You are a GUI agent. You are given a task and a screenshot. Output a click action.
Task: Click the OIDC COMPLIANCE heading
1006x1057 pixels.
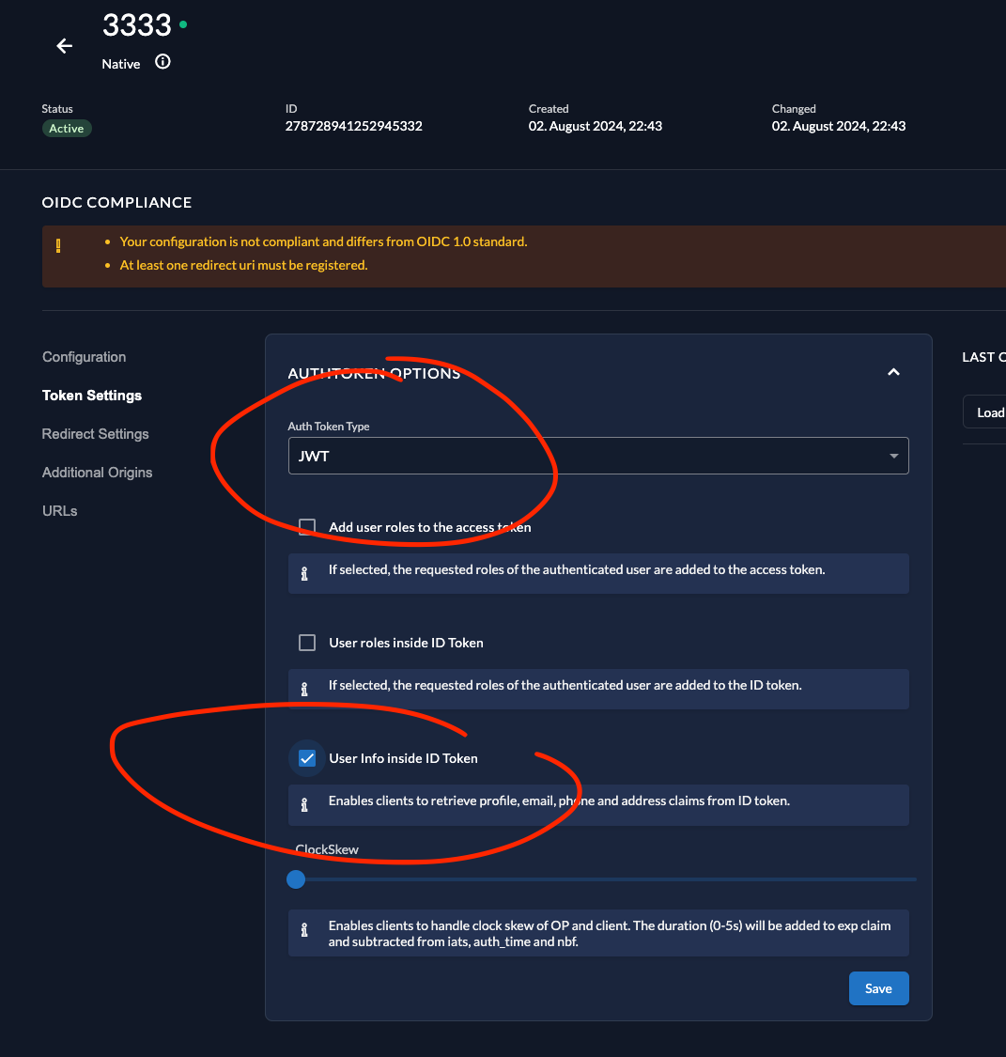pos(116,202)
